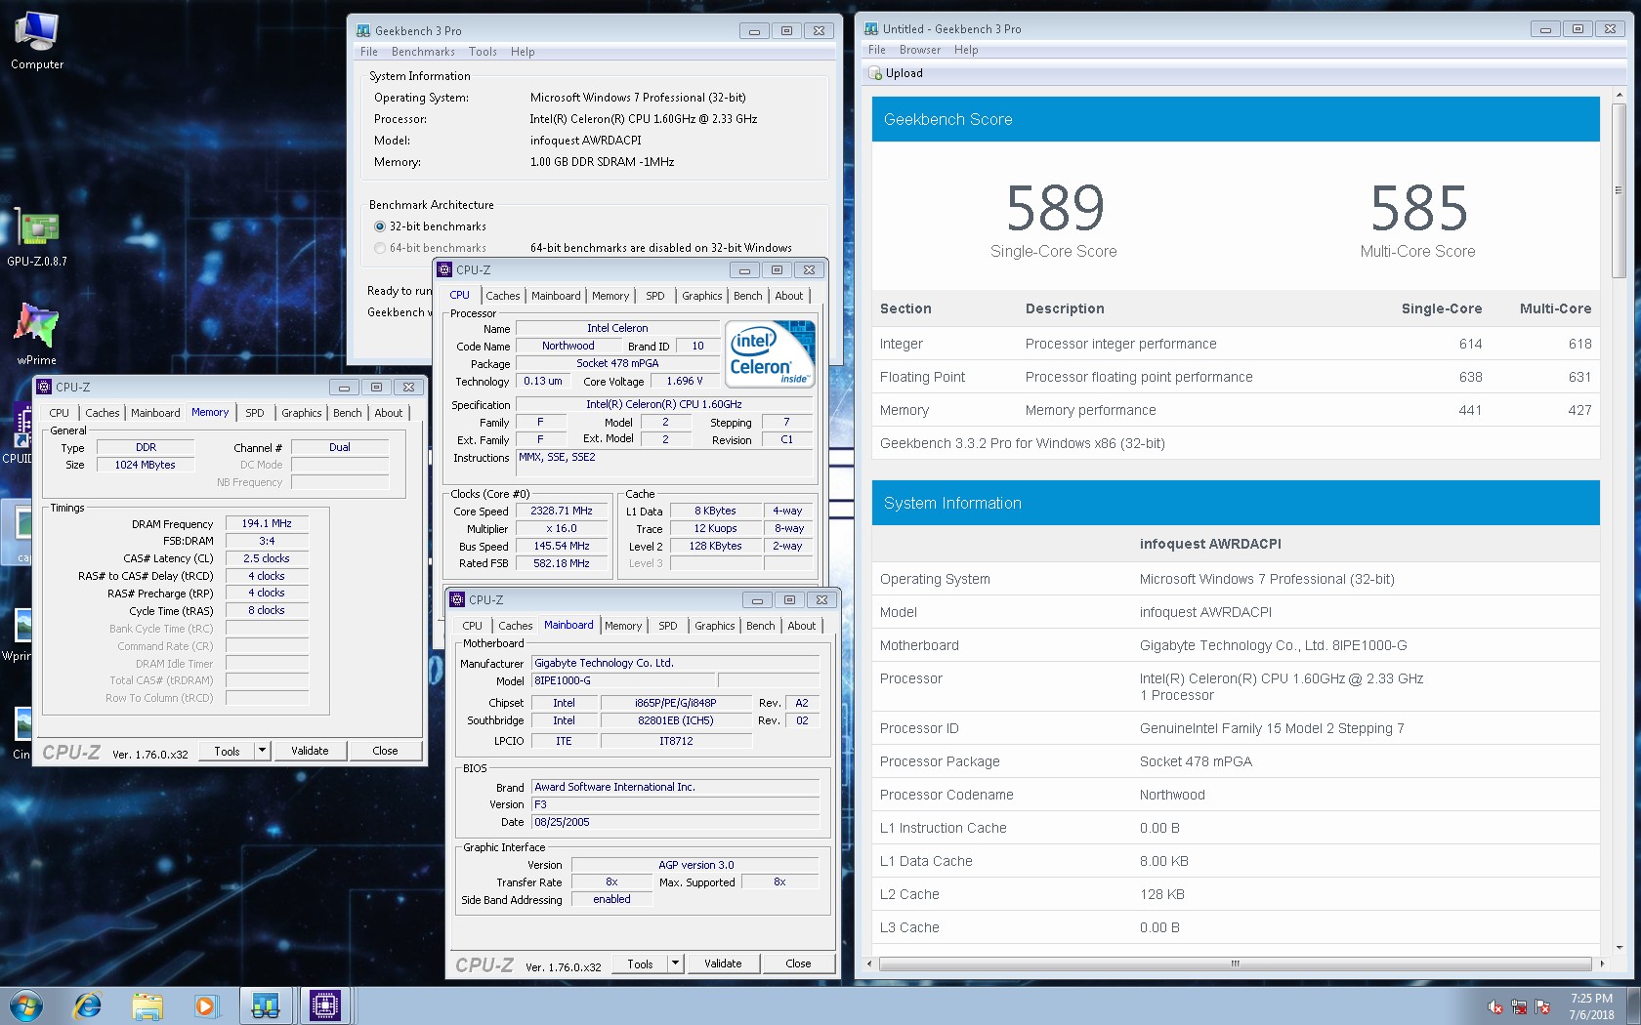Click Close in Memory CPU-Z window
Screen dimensions: 1641x1025
click(x=385, y=751)
